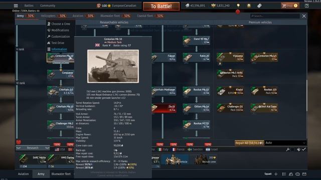Select the Centurion Mk.5 AVRE pack card
321x180 pixels.
pyautogui.click(x=231, y=74)
